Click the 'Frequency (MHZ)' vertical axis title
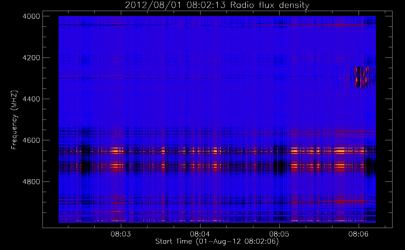 click(14, 120)
